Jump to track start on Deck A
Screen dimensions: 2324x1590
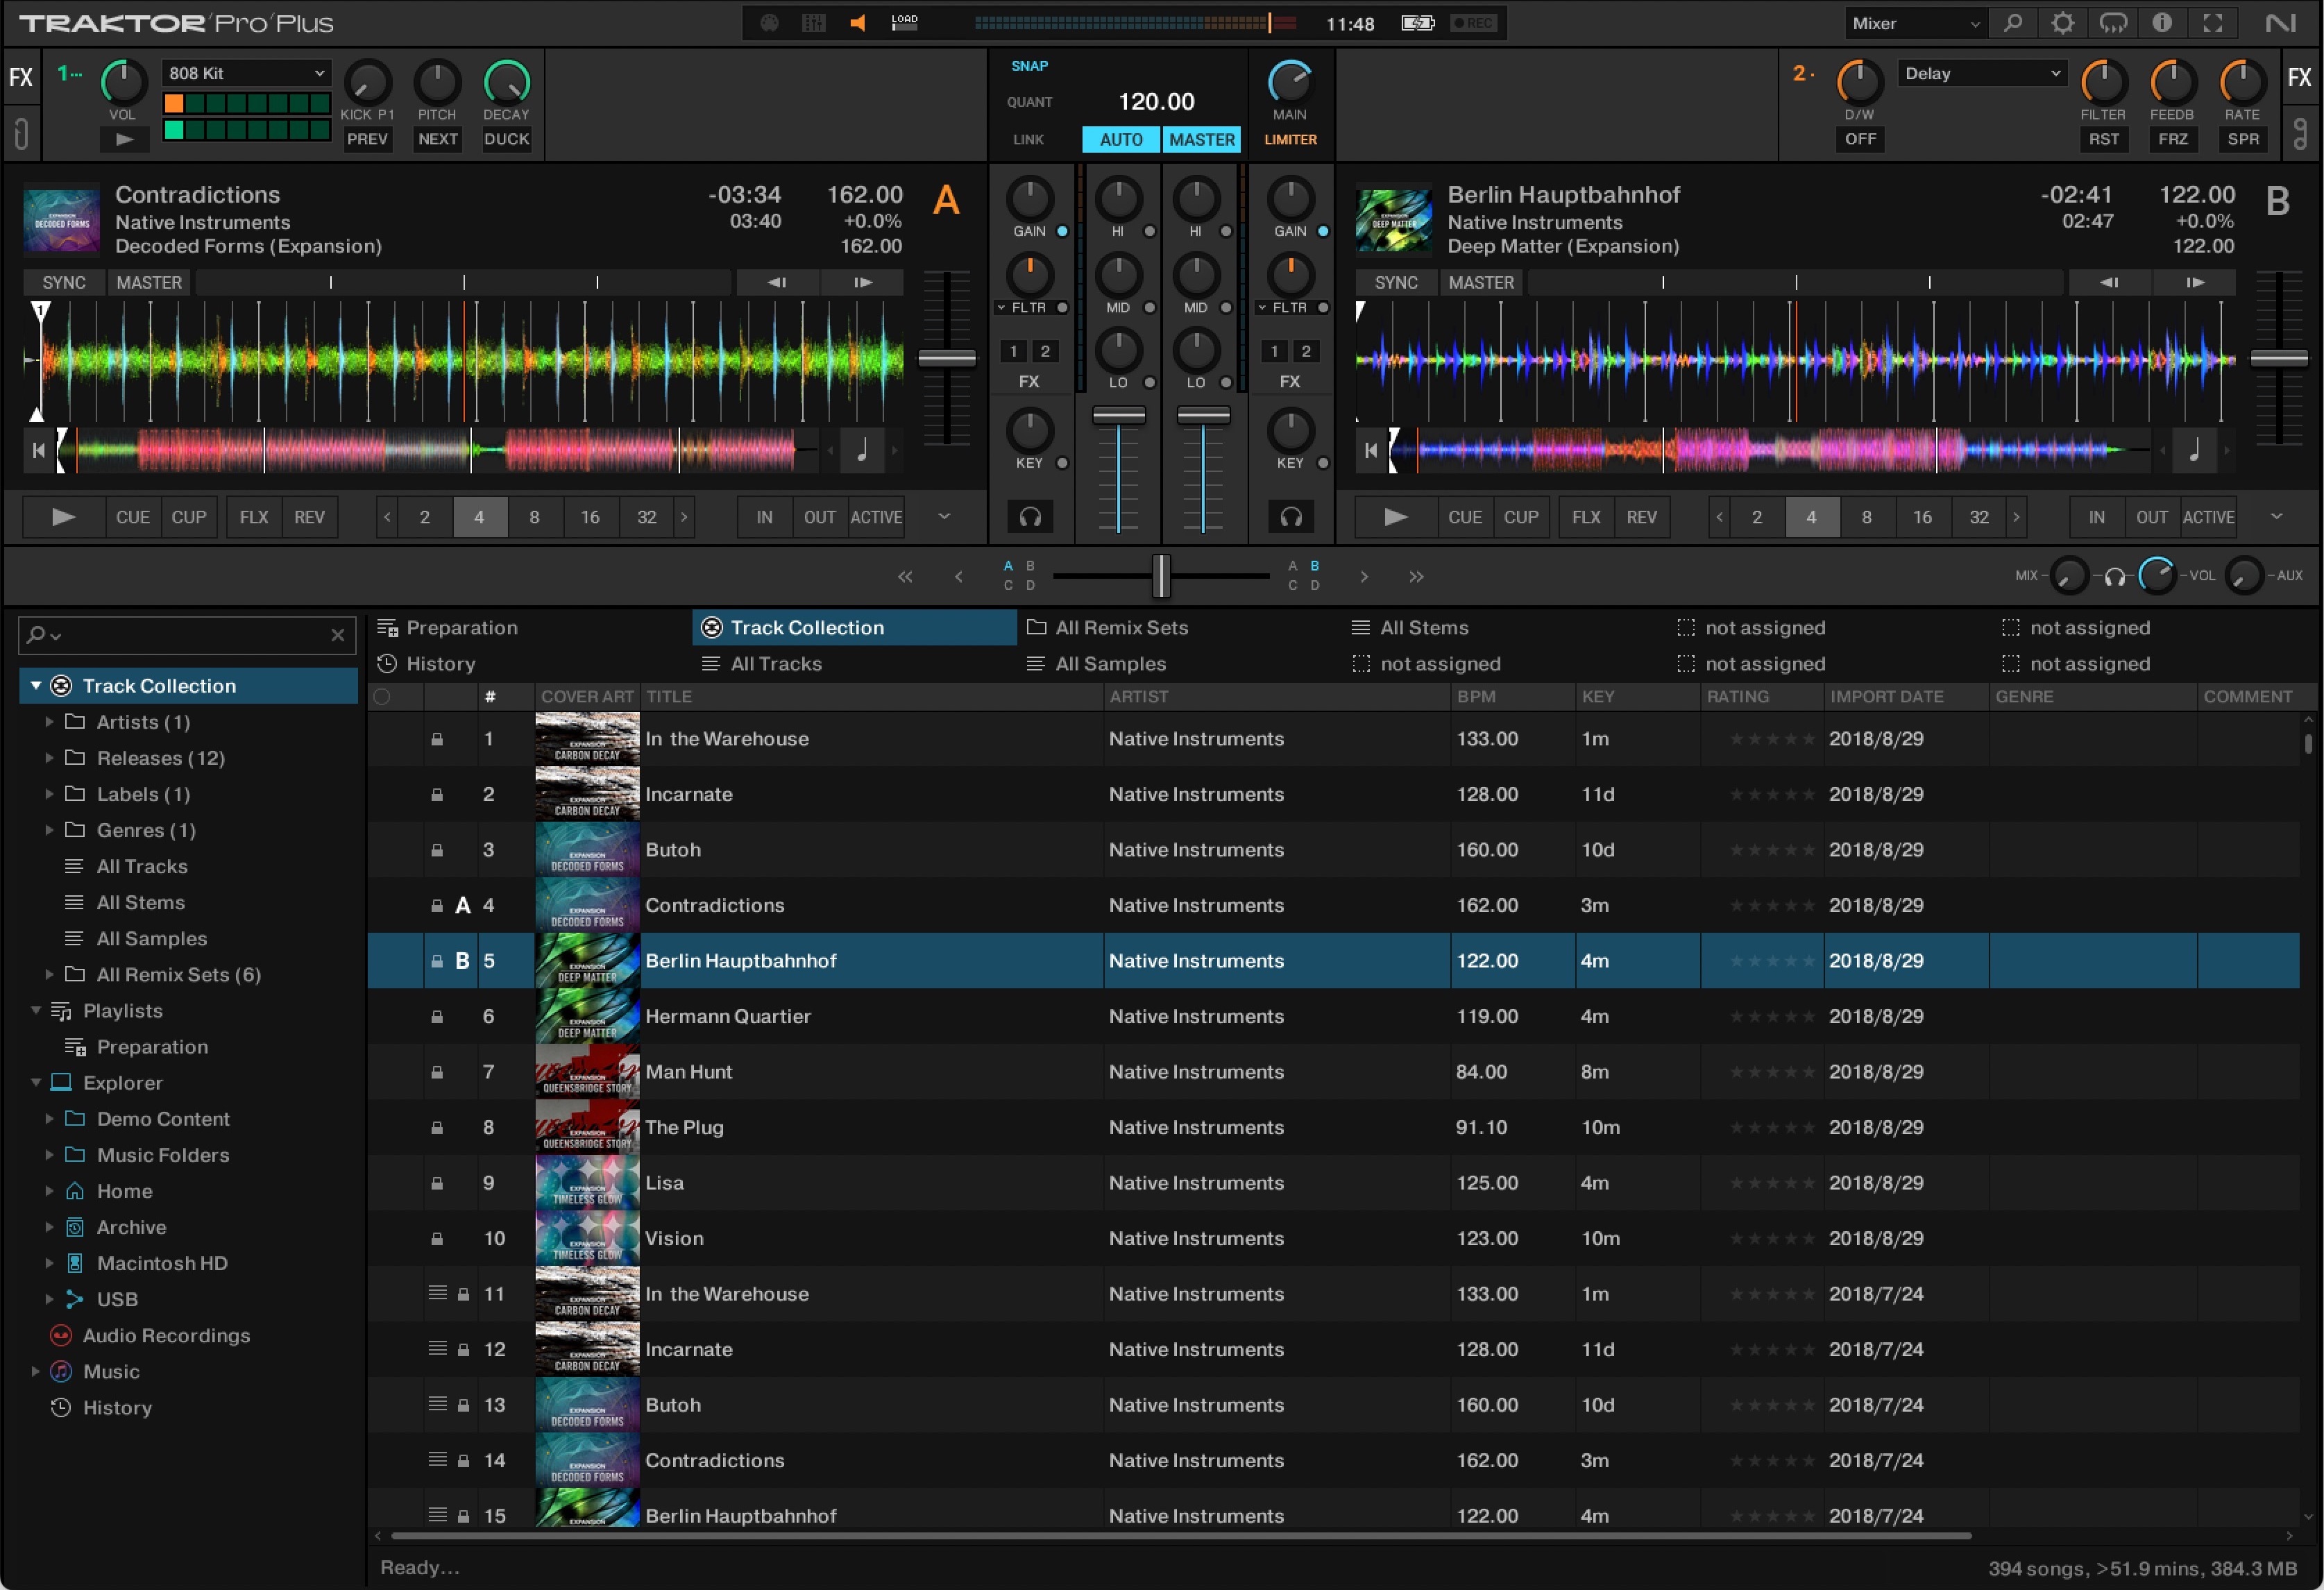[38, 451]
